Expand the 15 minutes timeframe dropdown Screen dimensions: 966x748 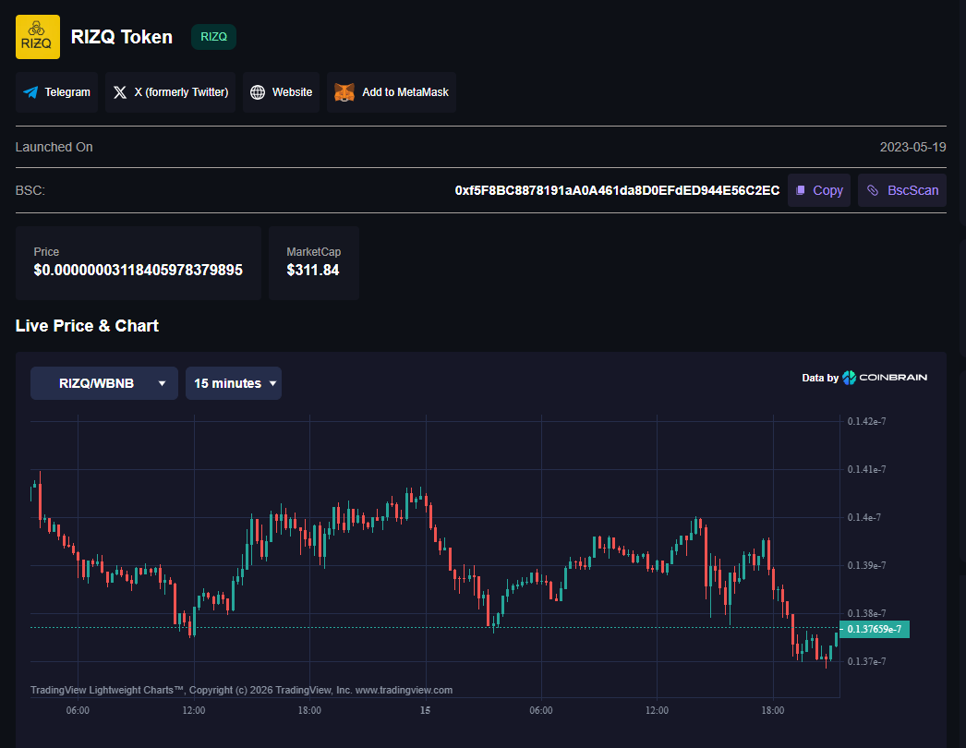click(x=234, y=382)
